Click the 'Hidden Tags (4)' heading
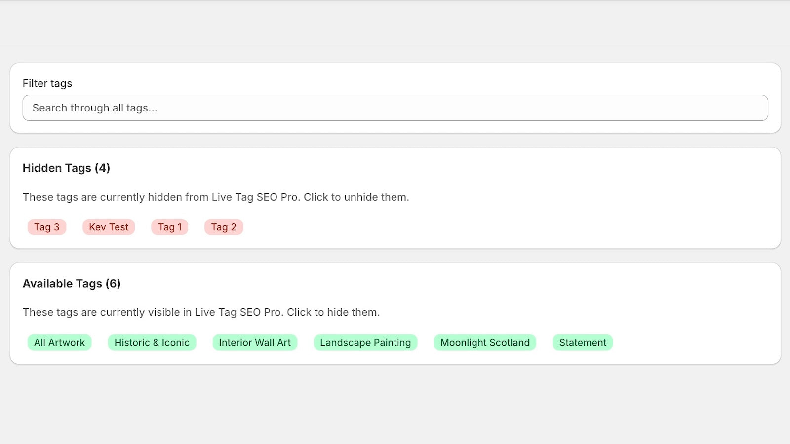Image resolution: width=790 pixels, height=444 pixels. coord(66,168)
